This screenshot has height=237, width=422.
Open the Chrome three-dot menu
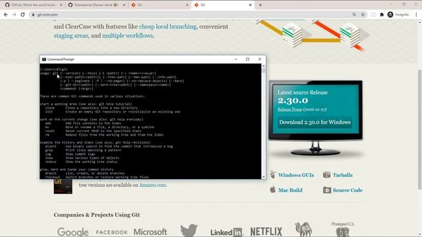pyautogui.click(x=416, y=14)
